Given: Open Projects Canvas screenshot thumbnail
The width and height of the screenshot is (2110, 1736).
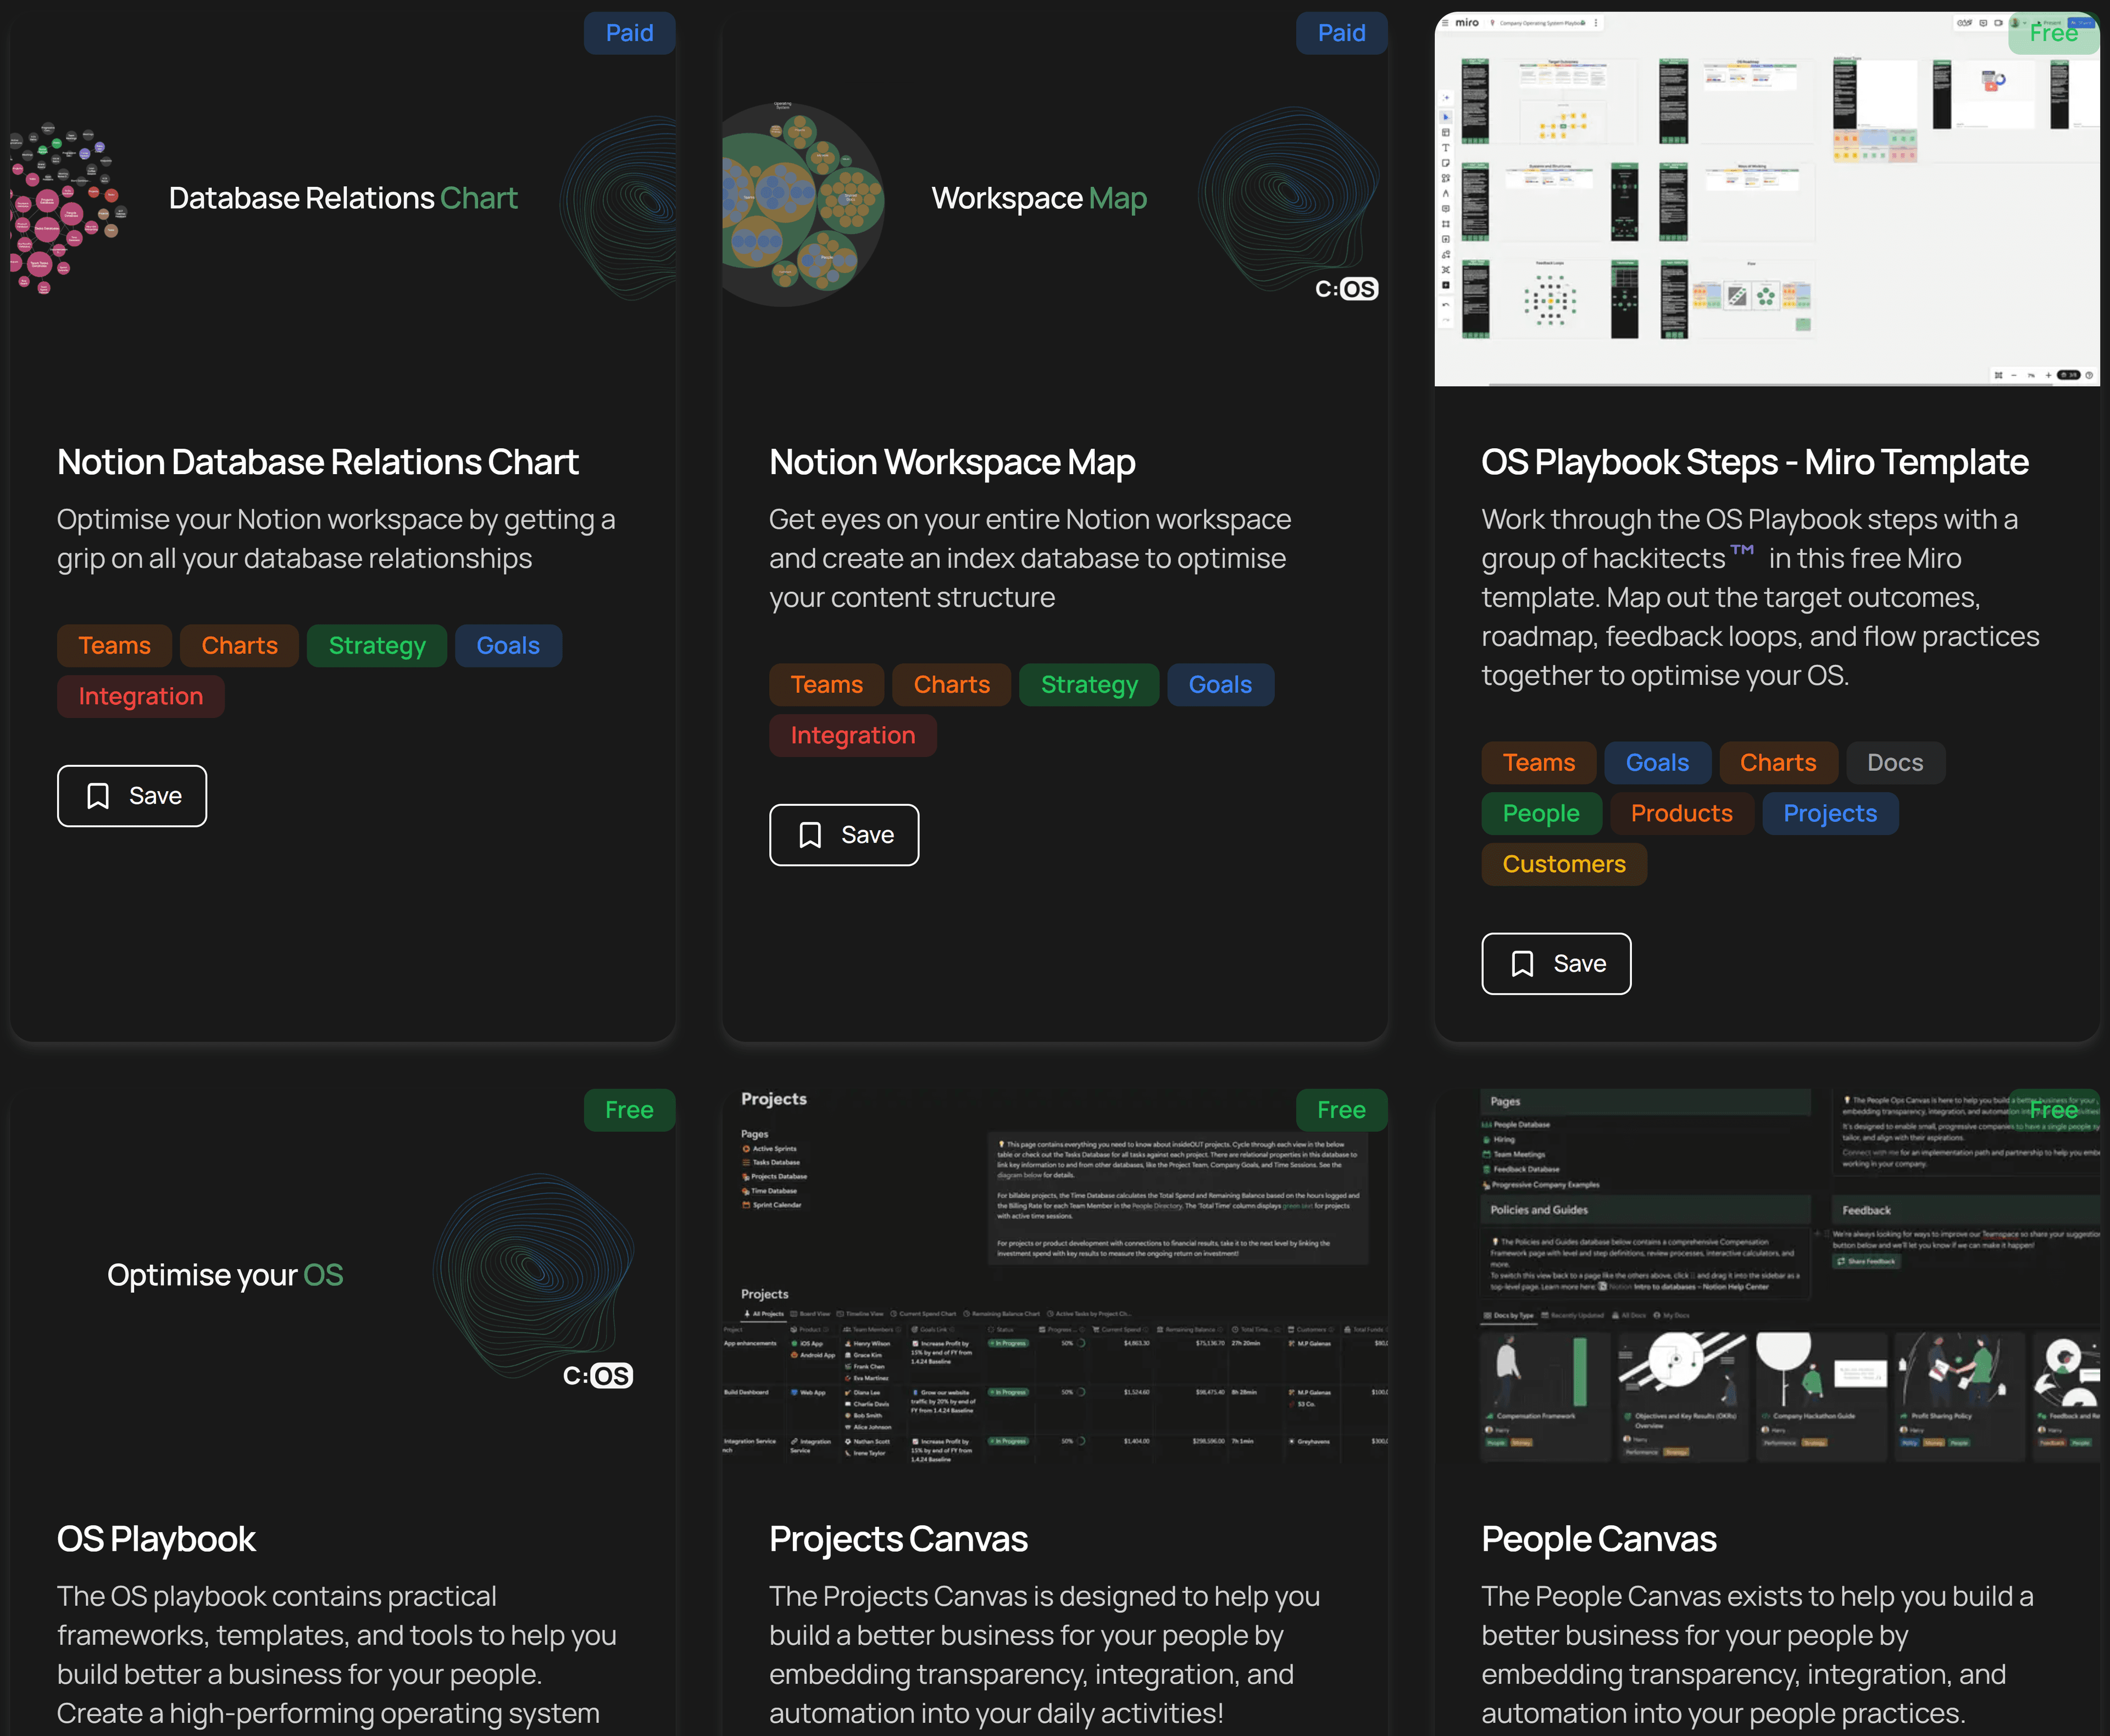Looking at the screenshot, I should [1055, 1276].
